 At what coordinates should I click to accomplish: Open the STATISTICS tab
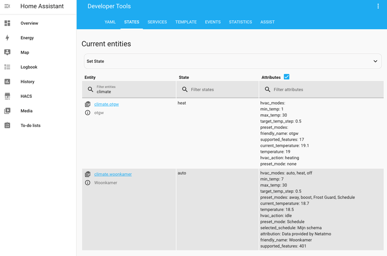(240, 22)
